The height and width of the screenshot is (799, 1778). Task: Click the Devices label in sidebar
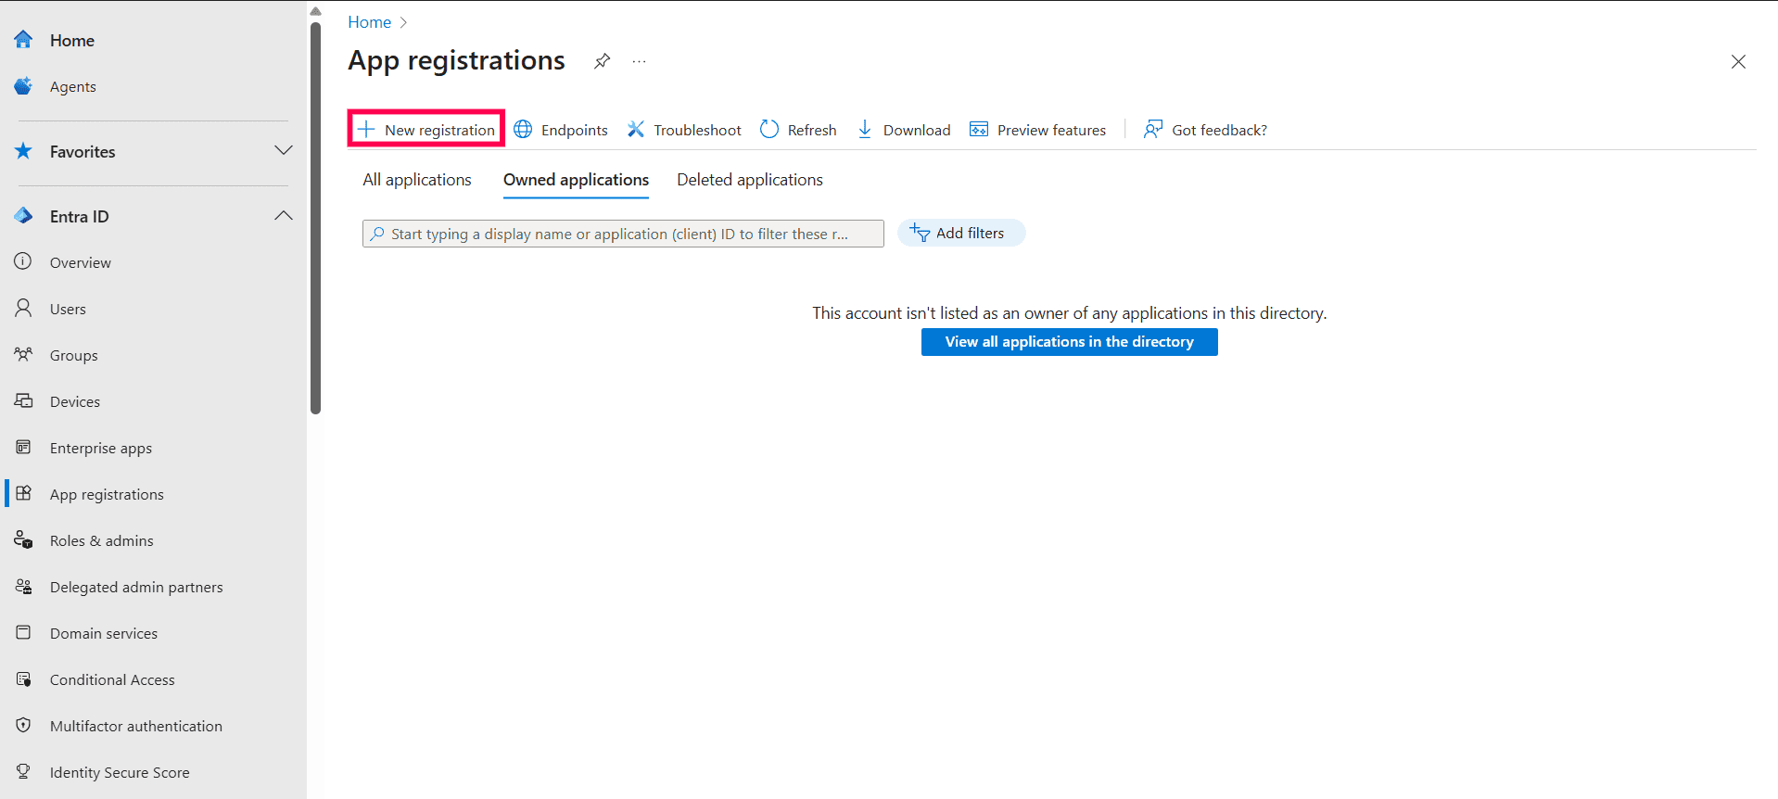point(75,401)
